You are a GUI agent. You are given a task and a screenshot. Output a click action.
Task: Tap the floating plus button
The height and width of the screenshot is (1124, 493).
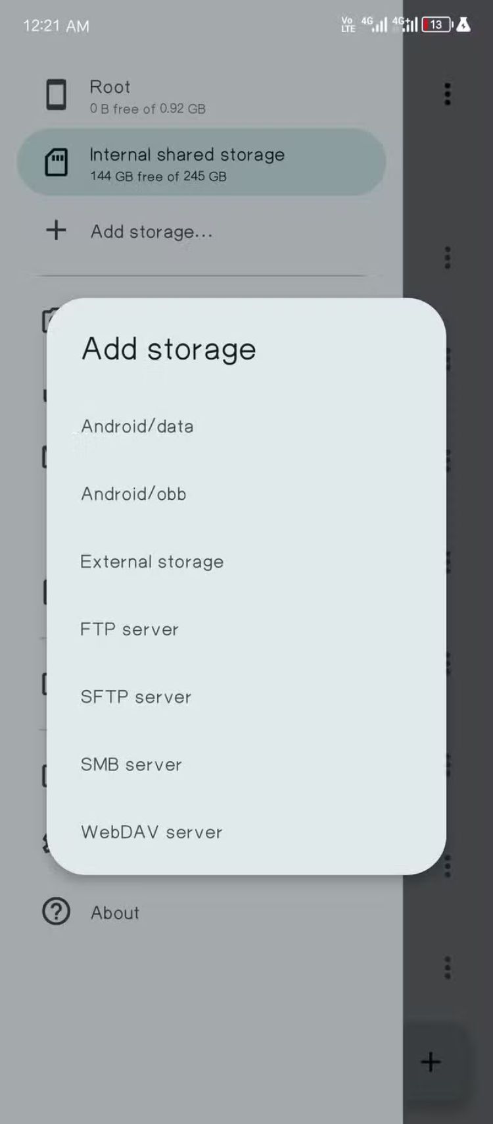431,1061
